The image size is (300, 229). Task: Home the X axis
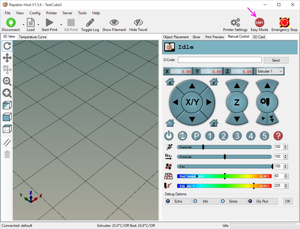(170, 82)
